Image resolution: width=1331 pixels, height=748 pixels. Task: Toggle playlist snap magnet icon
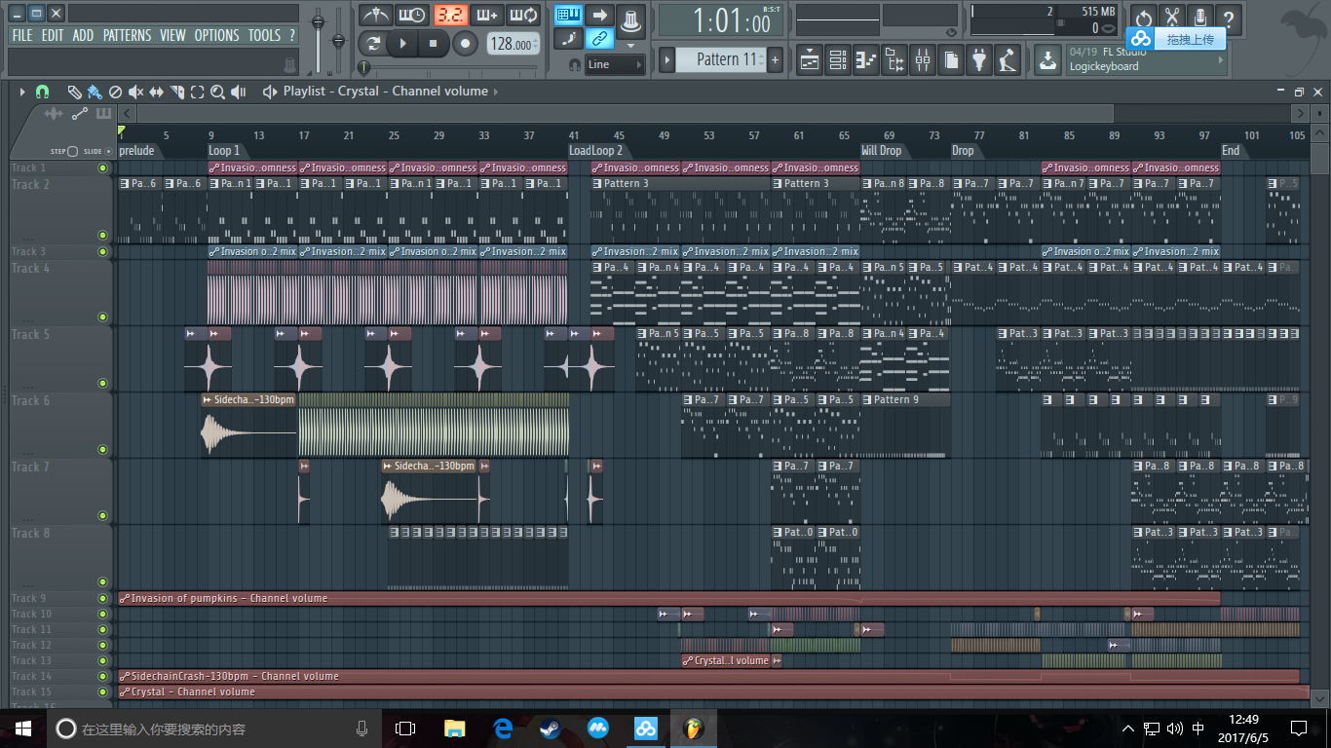point(42,92)
